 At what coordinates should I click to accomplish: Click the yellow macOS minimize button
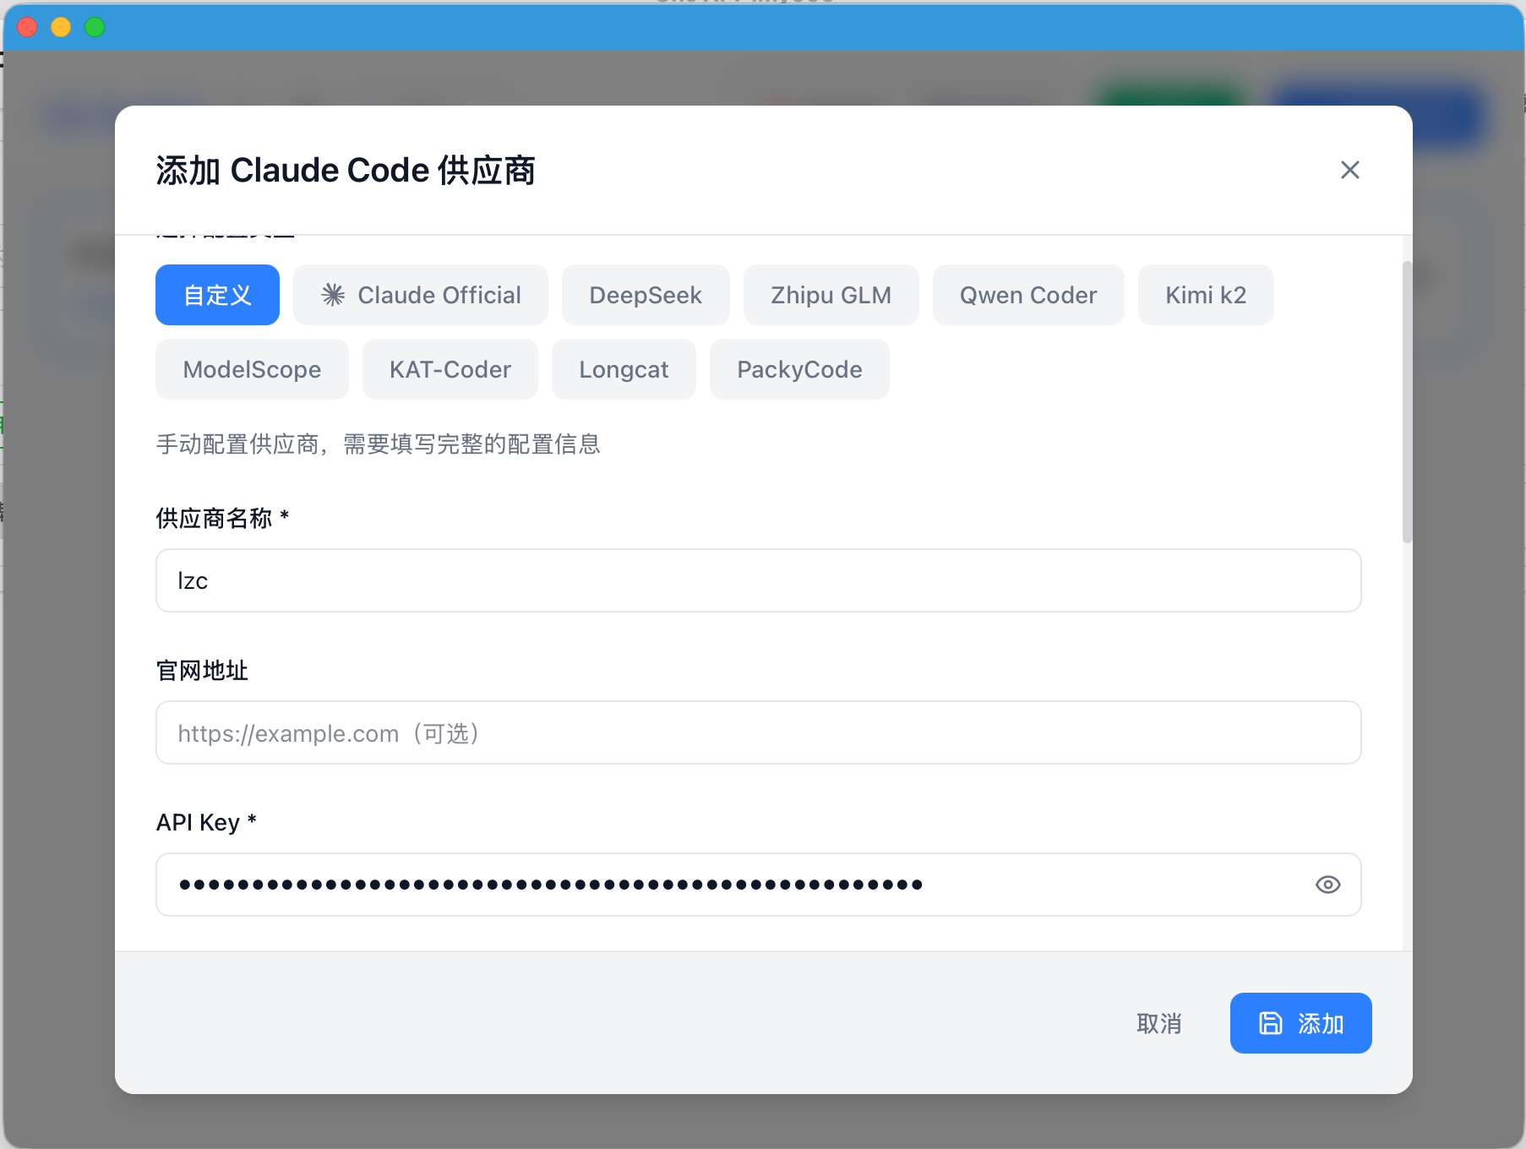coord(61,27)
